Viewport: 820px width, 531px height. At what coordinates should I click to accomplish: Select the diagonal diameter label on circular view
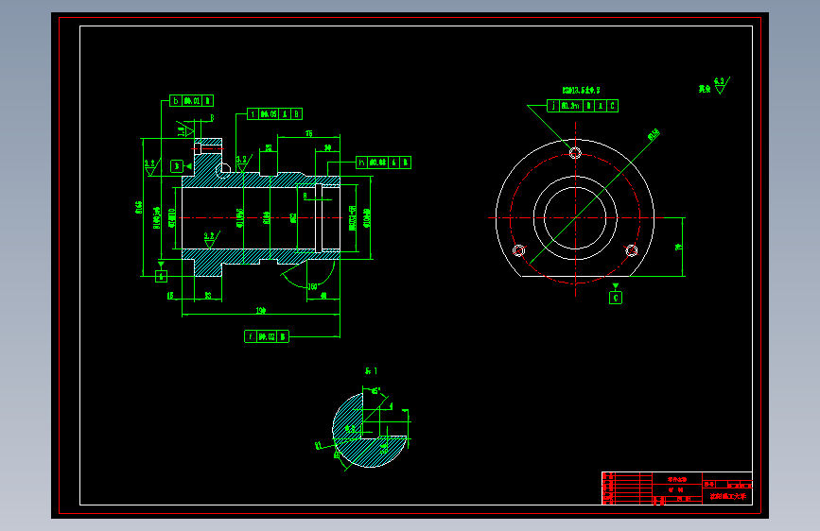tap(654, 135)
